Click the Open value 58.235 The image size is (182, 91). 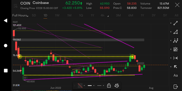(x=132, y=4)
